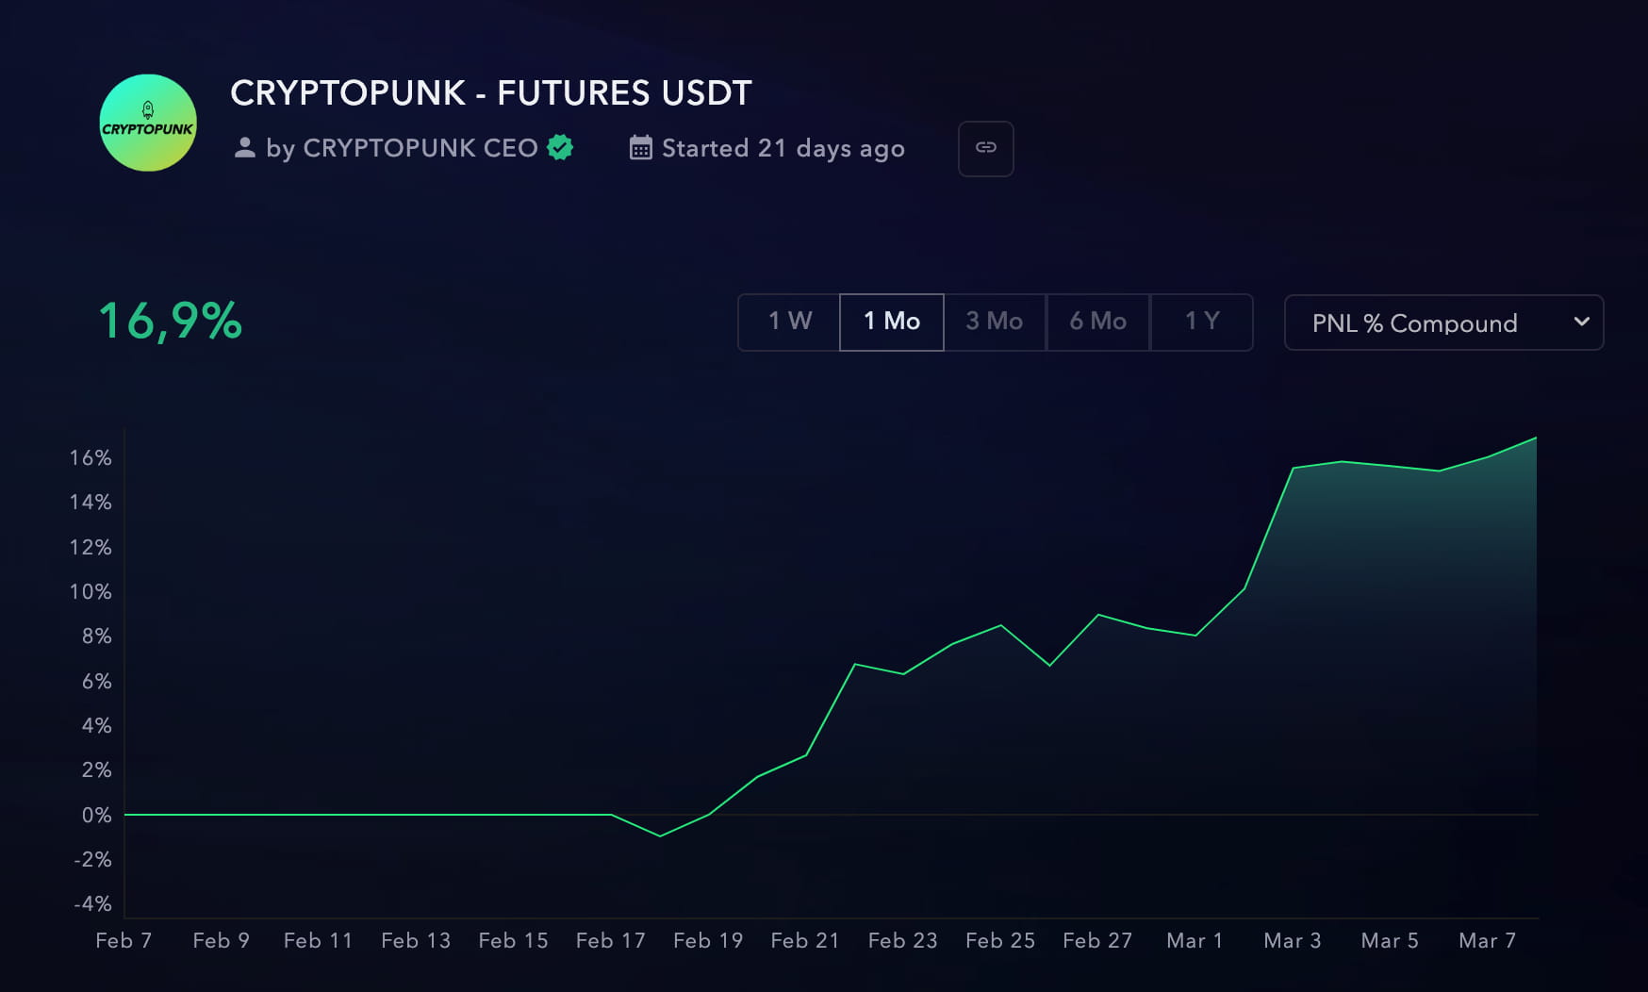
Task: Click the Feb 21 x-axis date label
Action: point(804,940)
